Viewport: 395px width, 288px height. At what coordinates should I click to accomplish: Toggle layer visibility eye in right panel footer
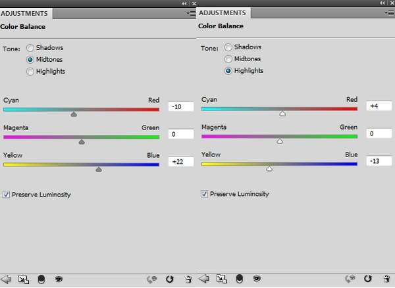257,278
